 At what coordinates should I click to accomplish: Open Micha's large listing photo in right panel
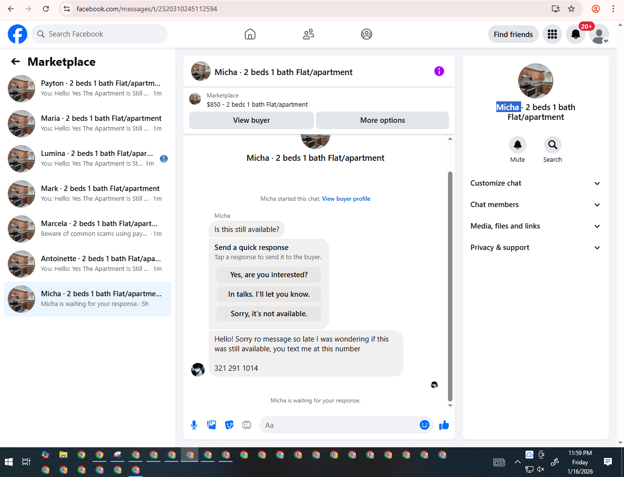[x=536, y=81]
